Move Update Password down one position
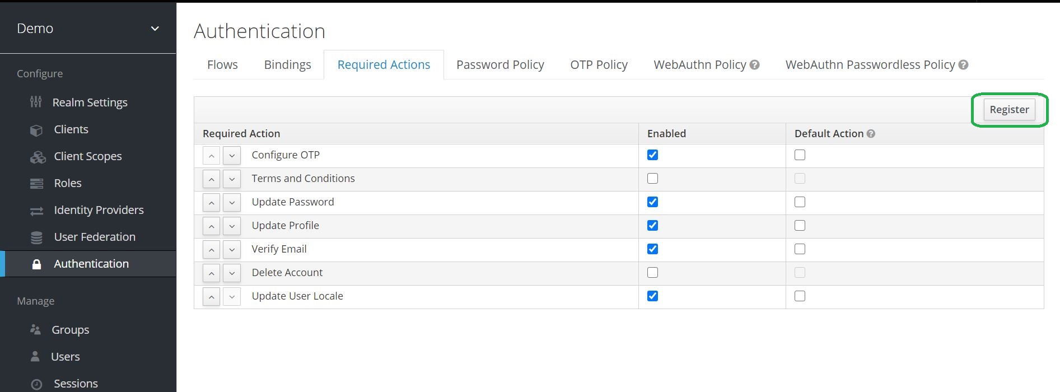This screenshot has height=392, width=1060. 232,202
